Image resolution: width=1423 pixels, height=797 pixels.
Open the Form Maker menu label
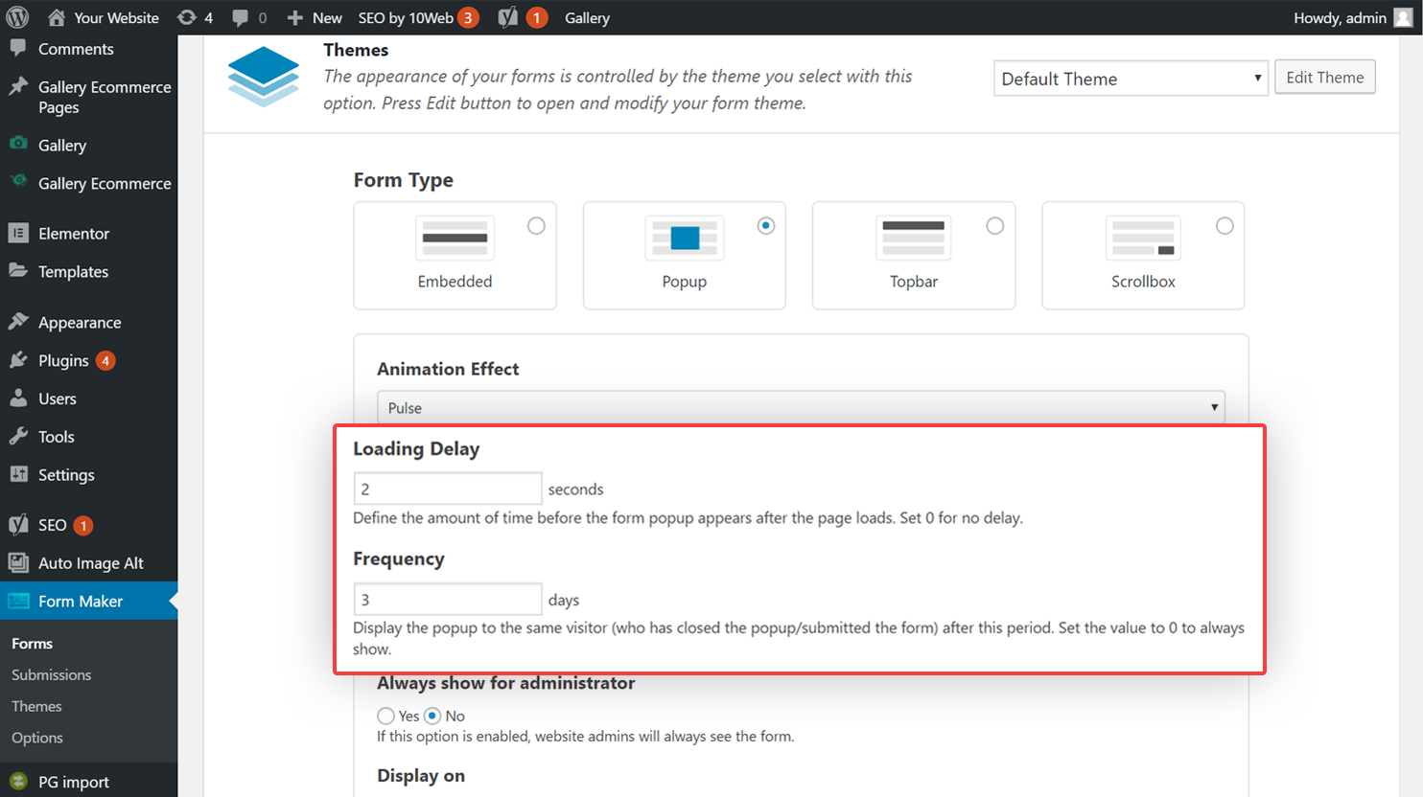point(81,602)
